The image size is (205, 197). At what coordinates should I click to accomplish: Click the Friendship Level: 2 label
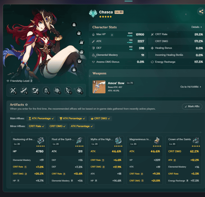tap(20, 81)
